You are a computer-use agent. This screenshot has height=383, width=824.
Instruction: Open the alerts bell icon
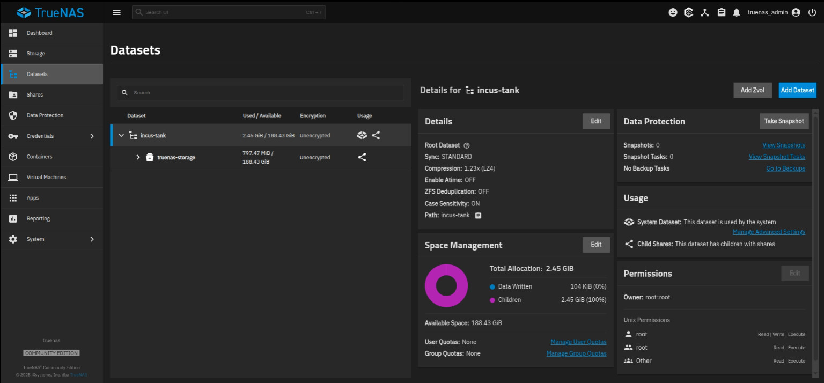[x=737, y=12]
